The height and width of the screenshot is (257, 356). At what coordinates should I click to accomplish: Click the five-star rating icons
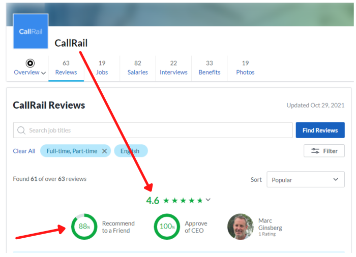tap(183, 201)
